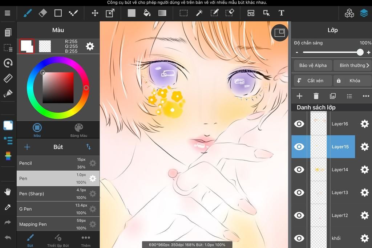Open the Bình thường blend mode dropdown
The image size is (372, 248).
click(353, 65)
